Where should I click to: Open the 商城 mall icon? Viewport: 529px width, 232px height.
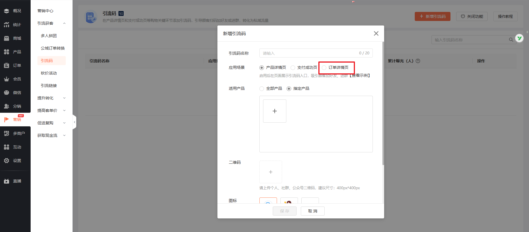pos(7,38)
